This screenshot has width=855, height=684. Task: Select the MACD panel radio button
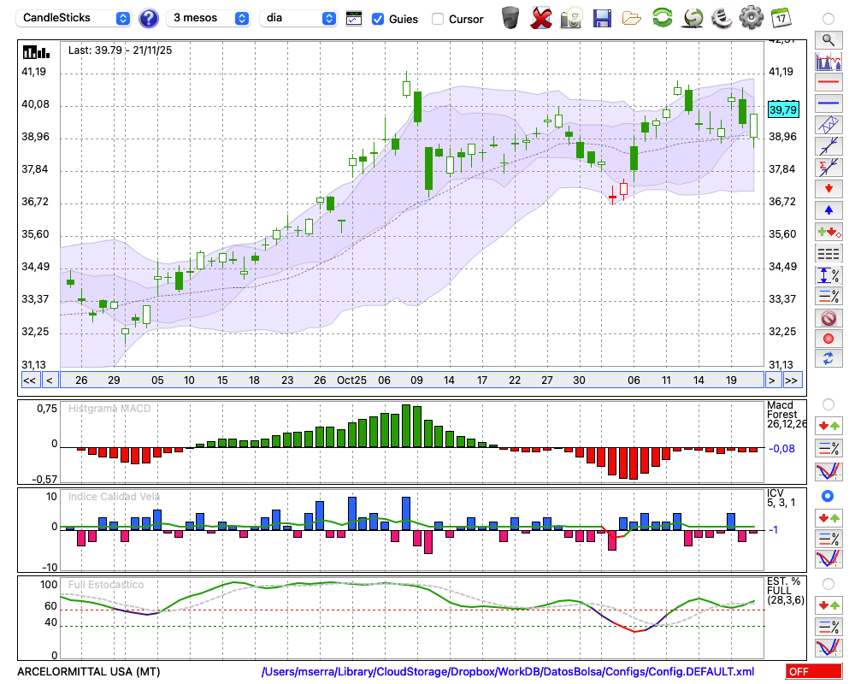point(828,404)
